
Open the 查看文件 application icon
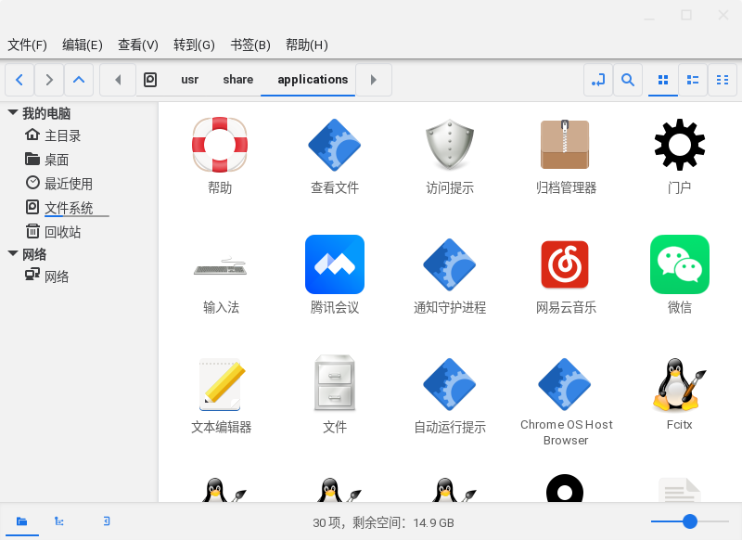click(335, 145)
